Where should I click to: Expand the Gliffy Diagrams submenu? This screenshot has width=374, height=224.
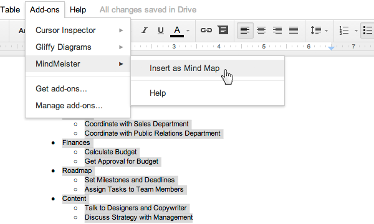click(78, 47)
